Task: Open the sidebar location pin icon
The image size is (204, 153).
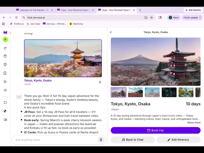Action: [x=5, y=64]
